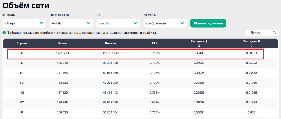Expand the Браузеры dropdown showing Все браузеры

coord(165,23)
